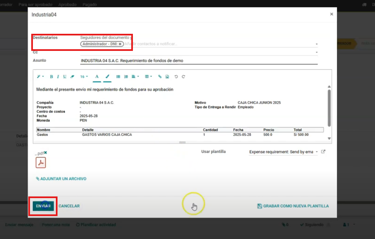Apply italic formatting to text
The width and height of the screenshot is (375, 239).
(x=58, y=77)
